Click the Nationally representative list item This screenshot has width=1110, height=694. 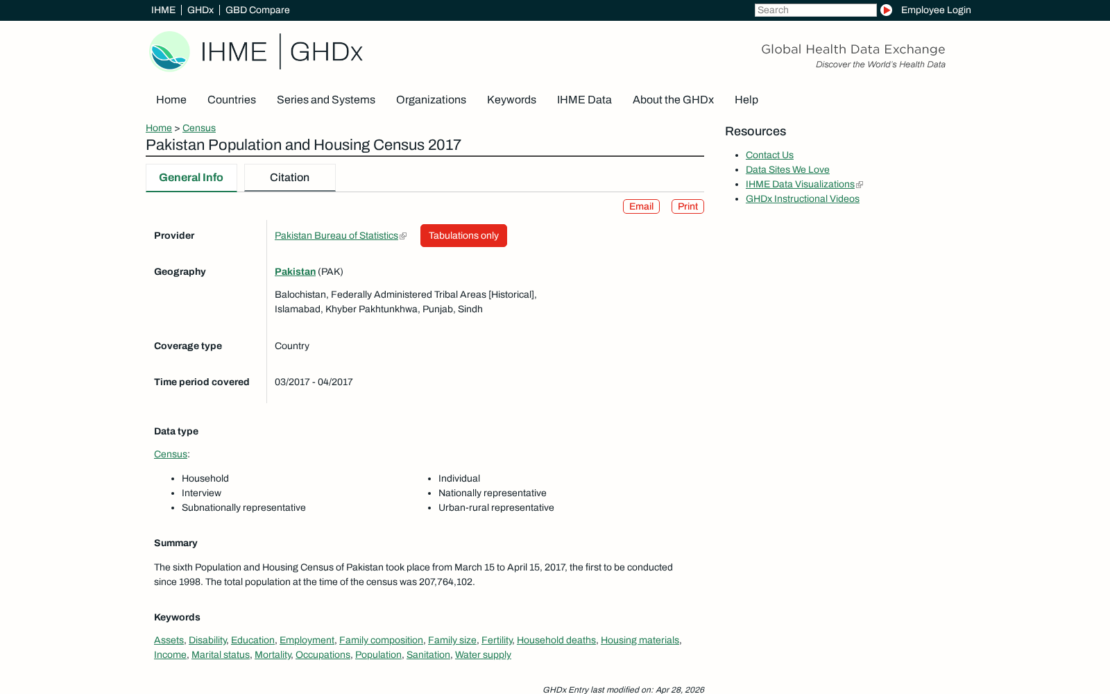point(493,493)
